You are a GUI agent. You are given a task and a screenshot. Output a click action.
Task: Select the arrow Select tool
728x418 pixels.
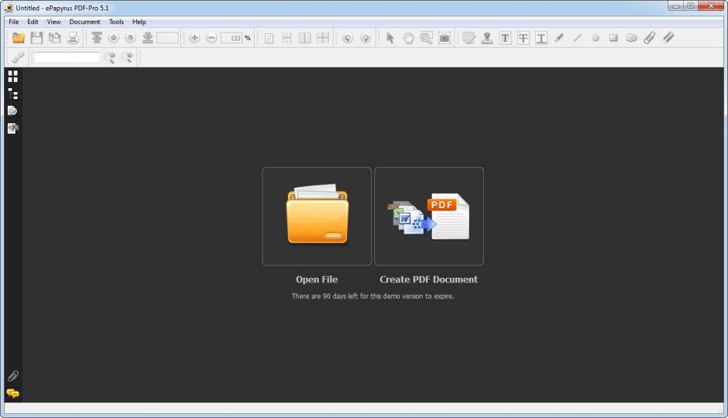390,38
